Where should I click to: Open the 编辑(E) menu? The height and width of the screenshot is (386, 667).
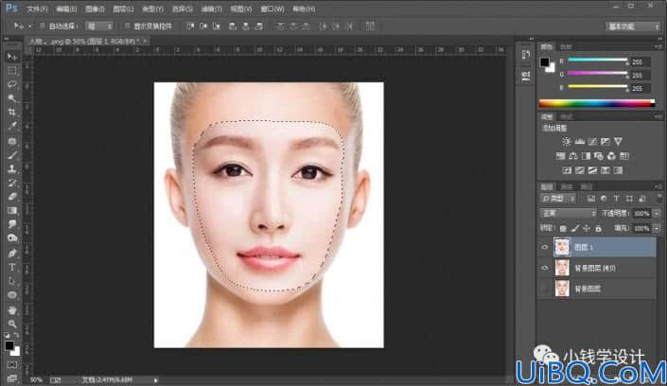click(66, 9)
